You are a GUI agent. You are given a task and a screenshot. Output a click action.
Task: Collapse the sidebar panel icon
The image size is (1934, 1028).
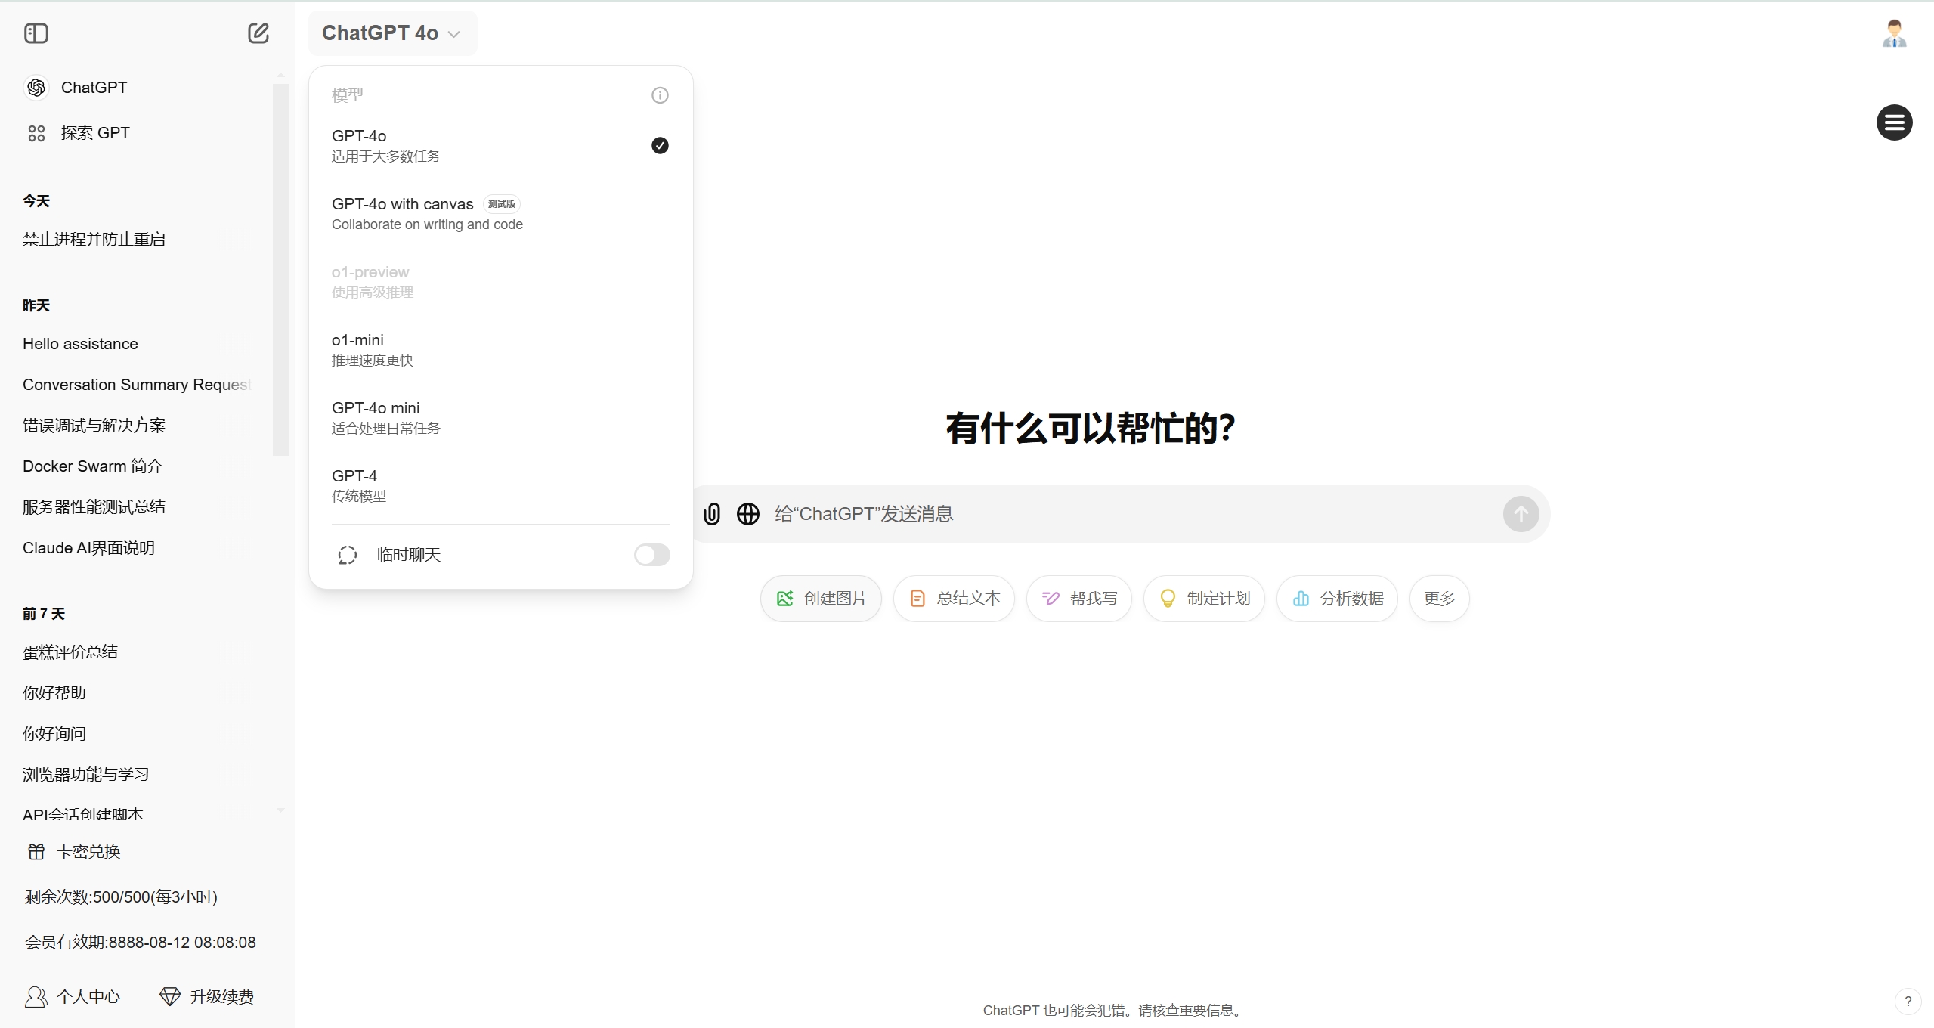click(x=36, y=33)
